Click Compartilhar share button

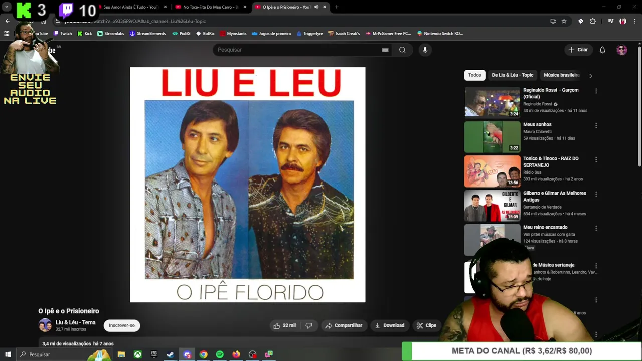coord(344,325)
